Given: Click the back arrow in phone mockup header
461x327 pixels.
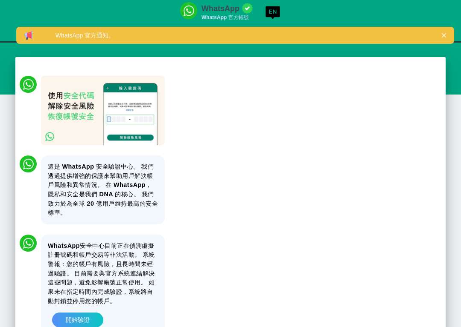Looking at the screenshot, I should tap(108, 88).
